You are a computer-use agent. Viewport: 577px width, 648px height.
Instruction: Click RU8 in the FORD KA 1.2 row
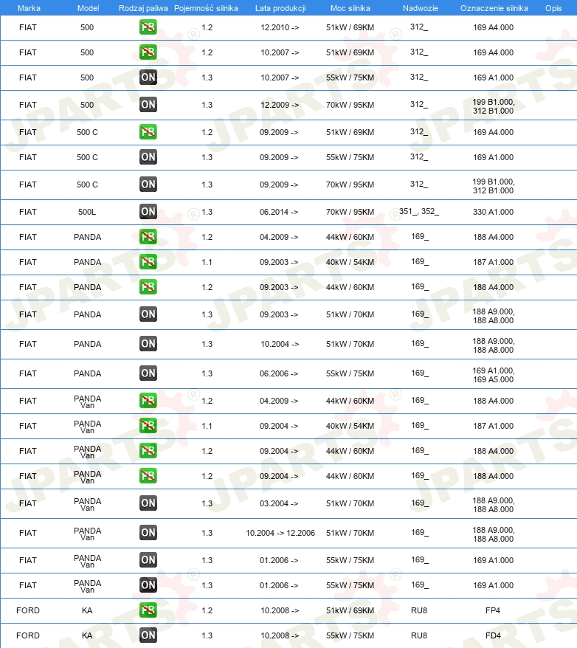[x=419, y=610]
